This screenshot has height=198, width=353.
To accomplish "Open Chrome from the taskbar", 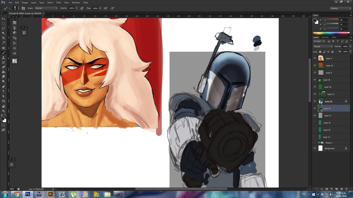I will (x=16, y=194).
